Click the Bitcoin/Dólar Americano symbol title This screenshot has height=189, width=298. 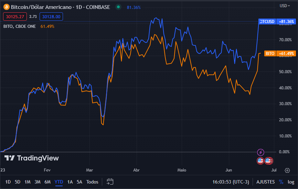[x=60, y=7]
